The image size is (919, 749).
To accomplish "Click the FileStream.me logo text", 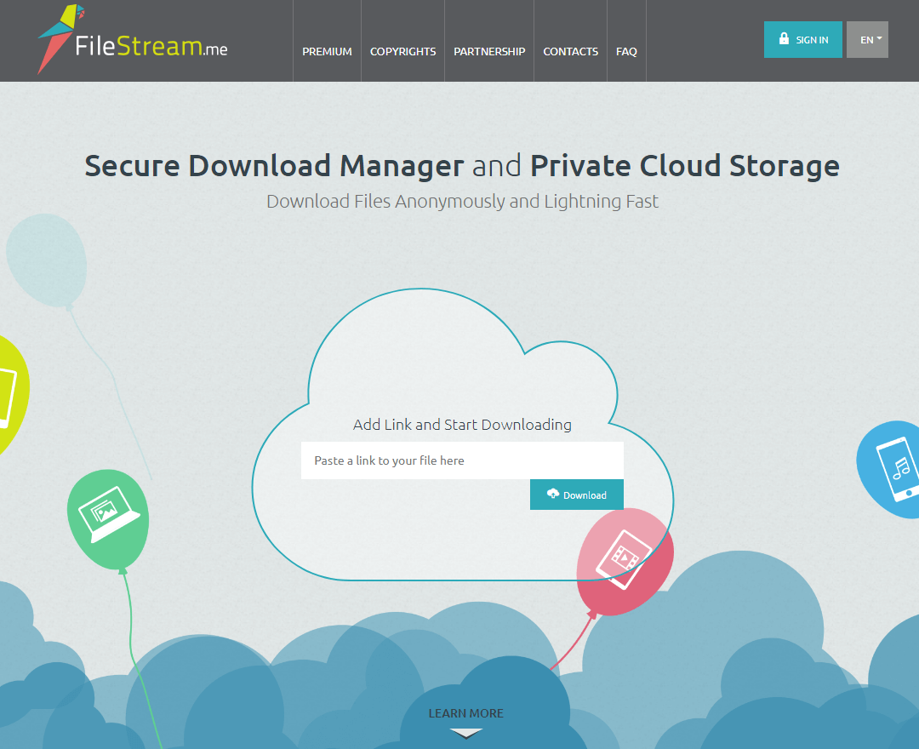I will 151,46.
